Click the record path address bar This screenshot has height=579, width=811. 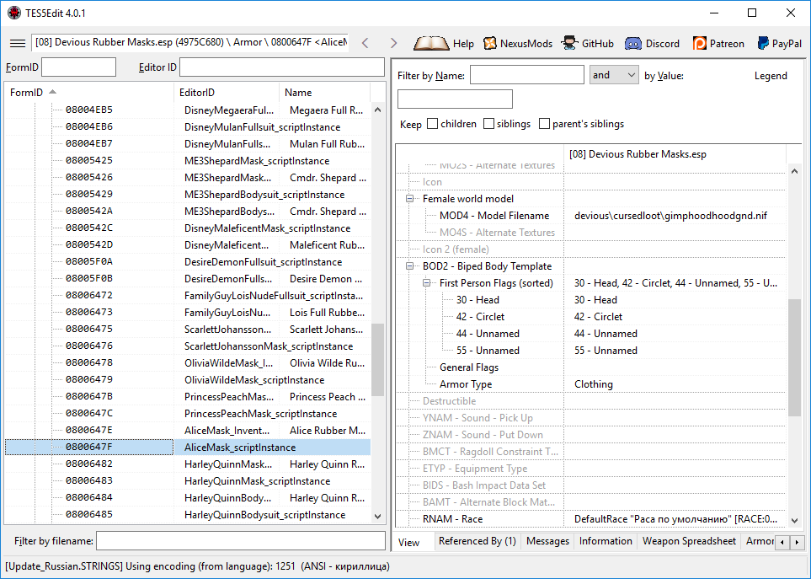[189, 42]
